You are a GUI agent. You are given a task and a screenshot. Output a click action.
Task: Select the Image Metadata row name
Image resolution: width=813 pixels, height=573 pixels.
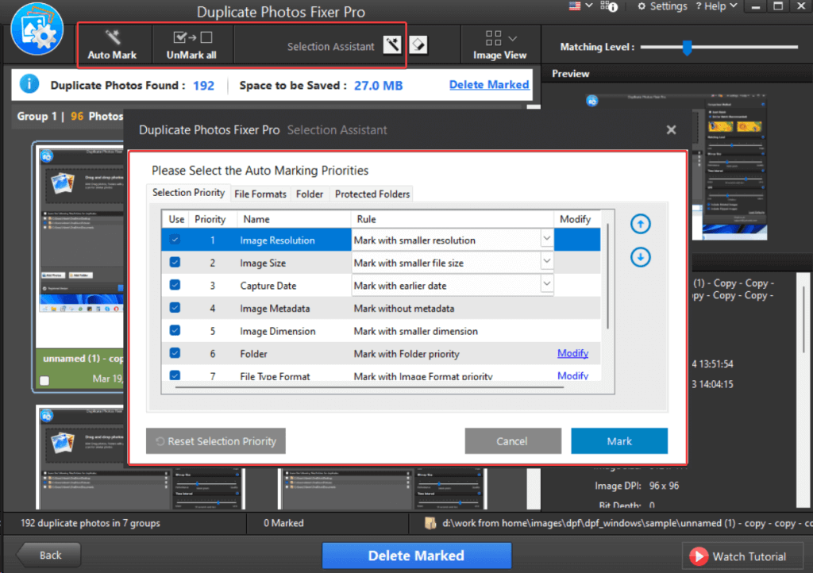(275, 308)
